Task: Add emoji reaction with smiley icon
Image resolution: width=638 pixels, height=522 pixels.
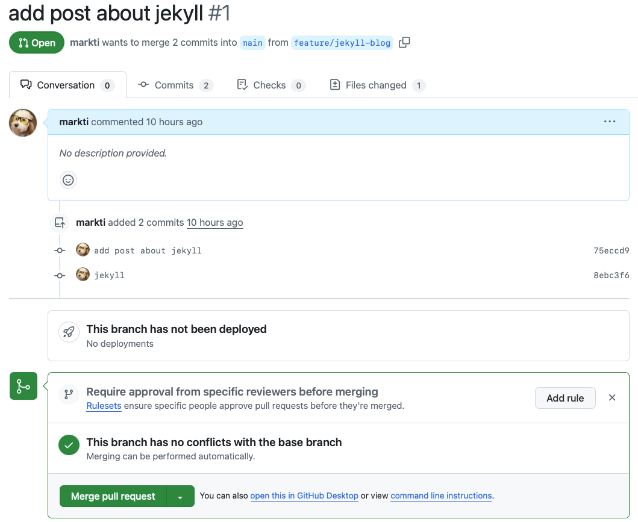Action: tap(69, 179)
